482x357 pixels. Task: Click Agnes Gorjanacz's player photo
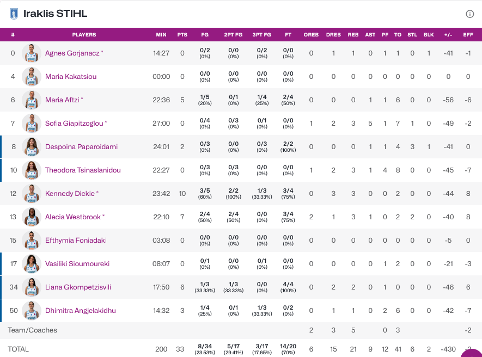tap(32, 53)
